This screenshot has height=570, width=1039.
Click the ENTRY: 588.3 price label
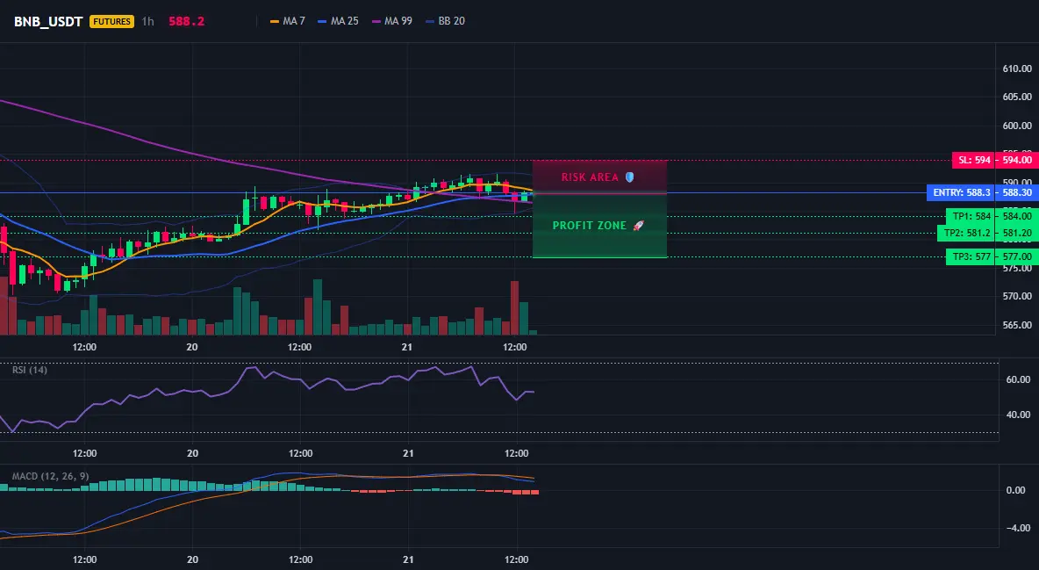click(960, 193)
